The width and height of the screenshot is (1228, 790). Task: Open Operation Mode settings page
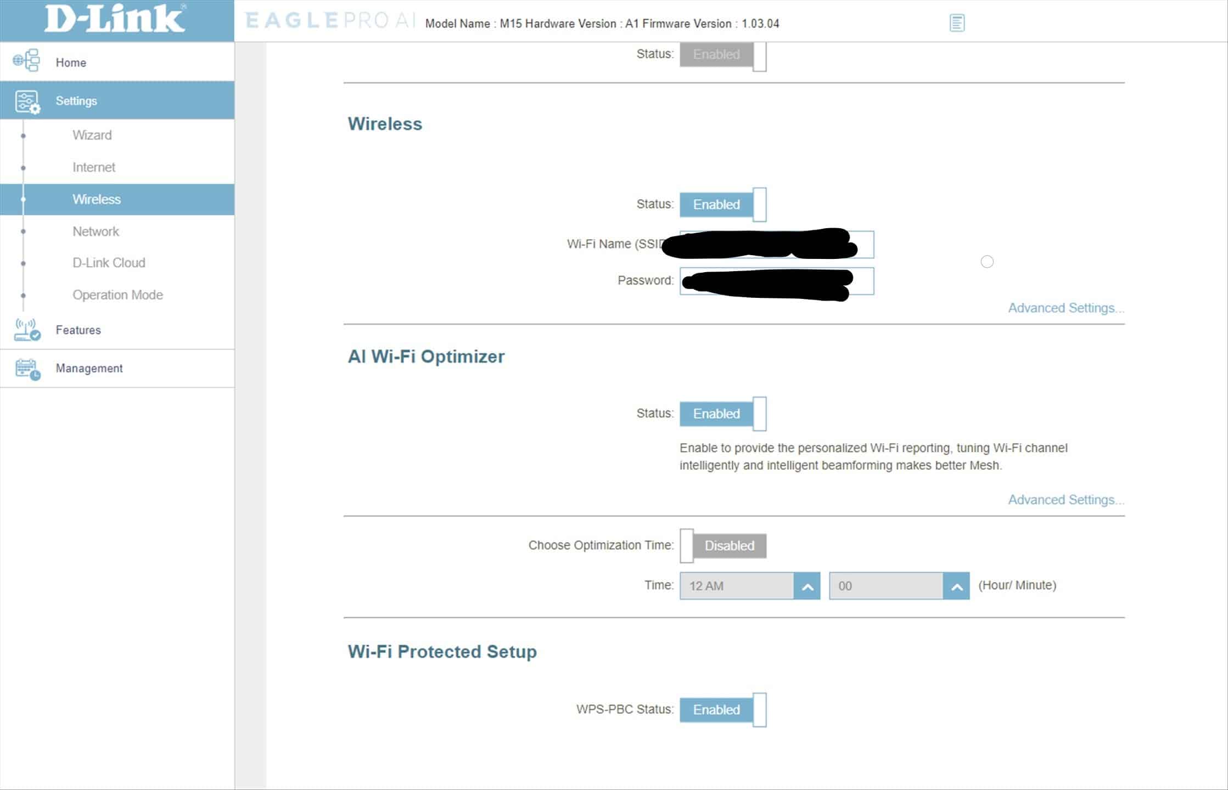tap(117, 295)
